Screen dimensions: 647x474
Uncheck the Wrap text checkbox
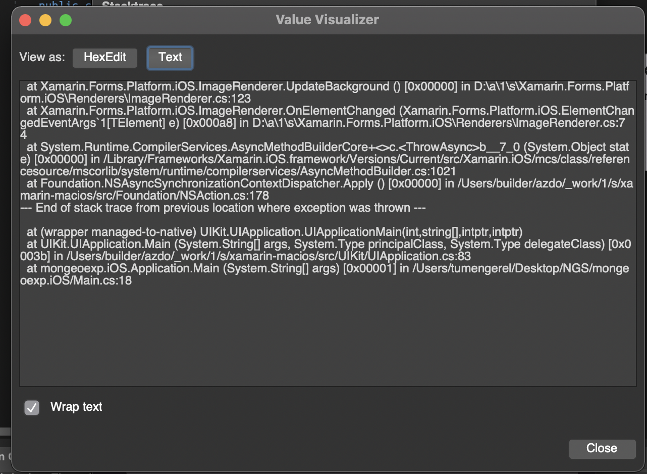coord(32,408)
